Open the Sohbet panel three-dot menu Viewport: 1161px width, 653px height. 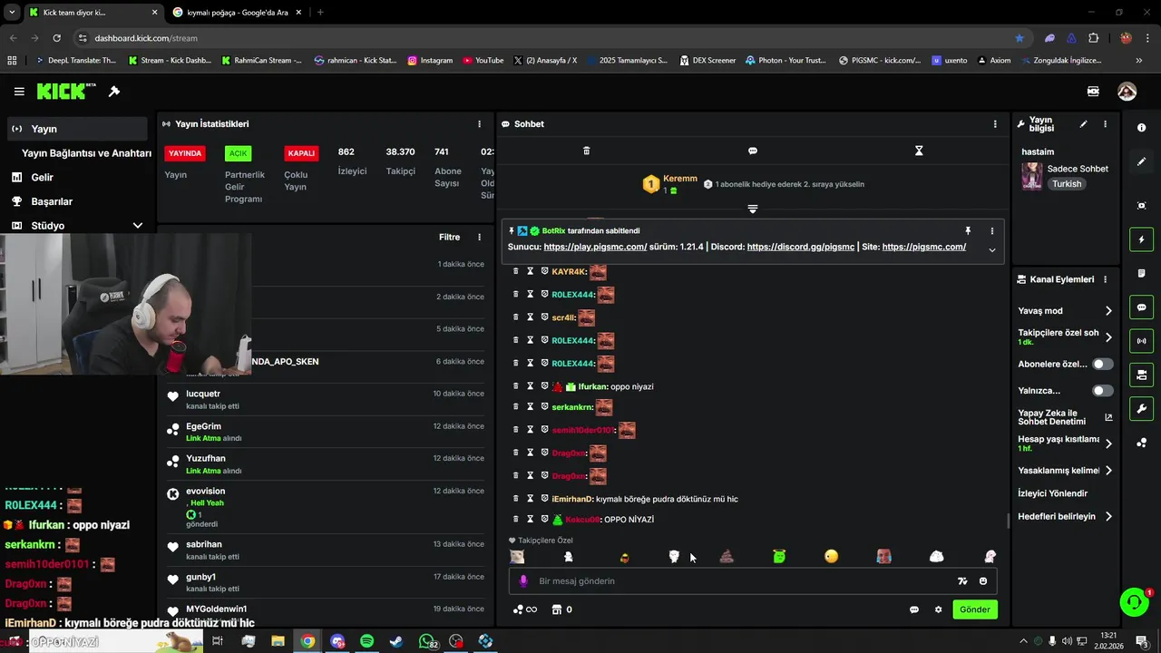click(995, 124)
